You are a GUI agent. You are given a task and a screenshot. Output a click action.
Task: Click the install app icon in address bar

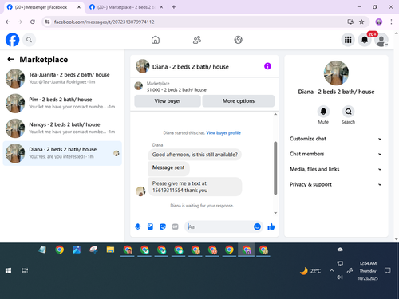pos(350,22)
